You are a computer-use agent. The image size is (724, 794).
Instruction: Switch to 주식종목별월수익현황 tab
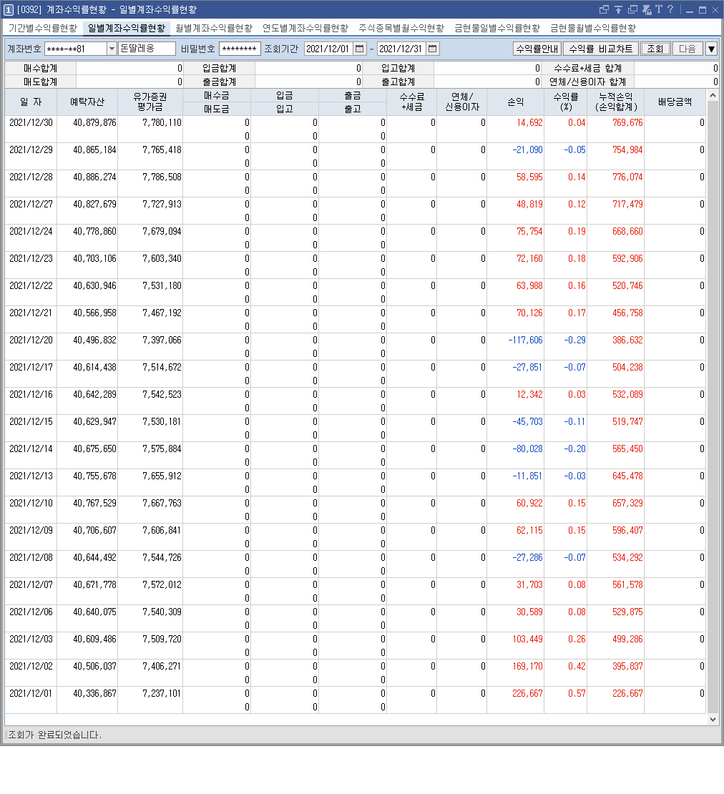(401, 29)
